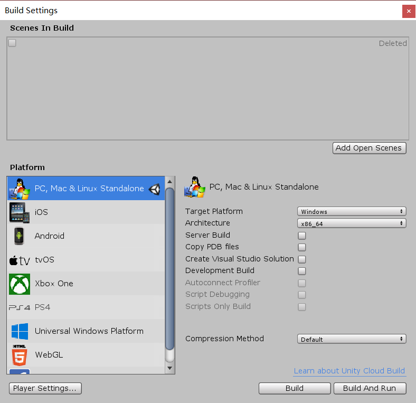The image size is (416, 403).
Task: Open Learn about Unity Cloud Build link
Action: pyautogui.click(x=349, y=371)
